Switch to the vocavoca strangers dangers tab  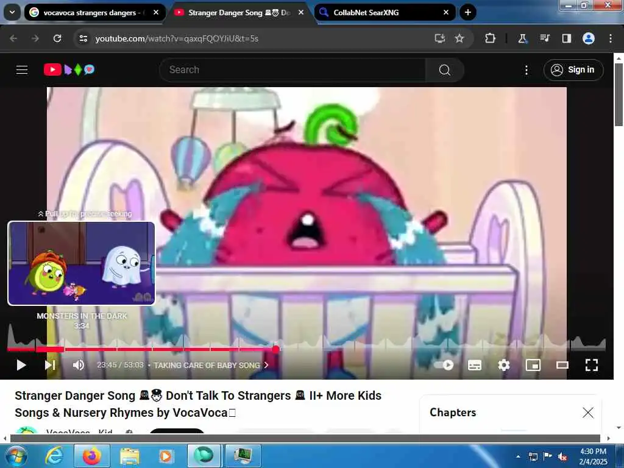(x=94, y=12)
